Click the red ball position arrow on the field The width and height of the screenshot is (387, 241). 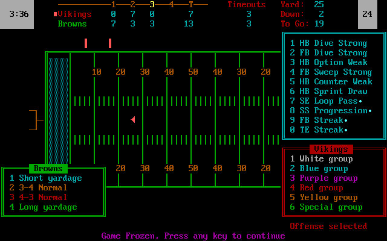coord(133,120)
